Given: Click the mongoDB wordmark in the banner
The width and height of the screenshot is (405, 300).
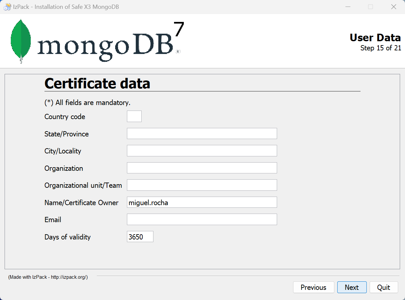Looking at the screenshot, I should click(105, 46).
